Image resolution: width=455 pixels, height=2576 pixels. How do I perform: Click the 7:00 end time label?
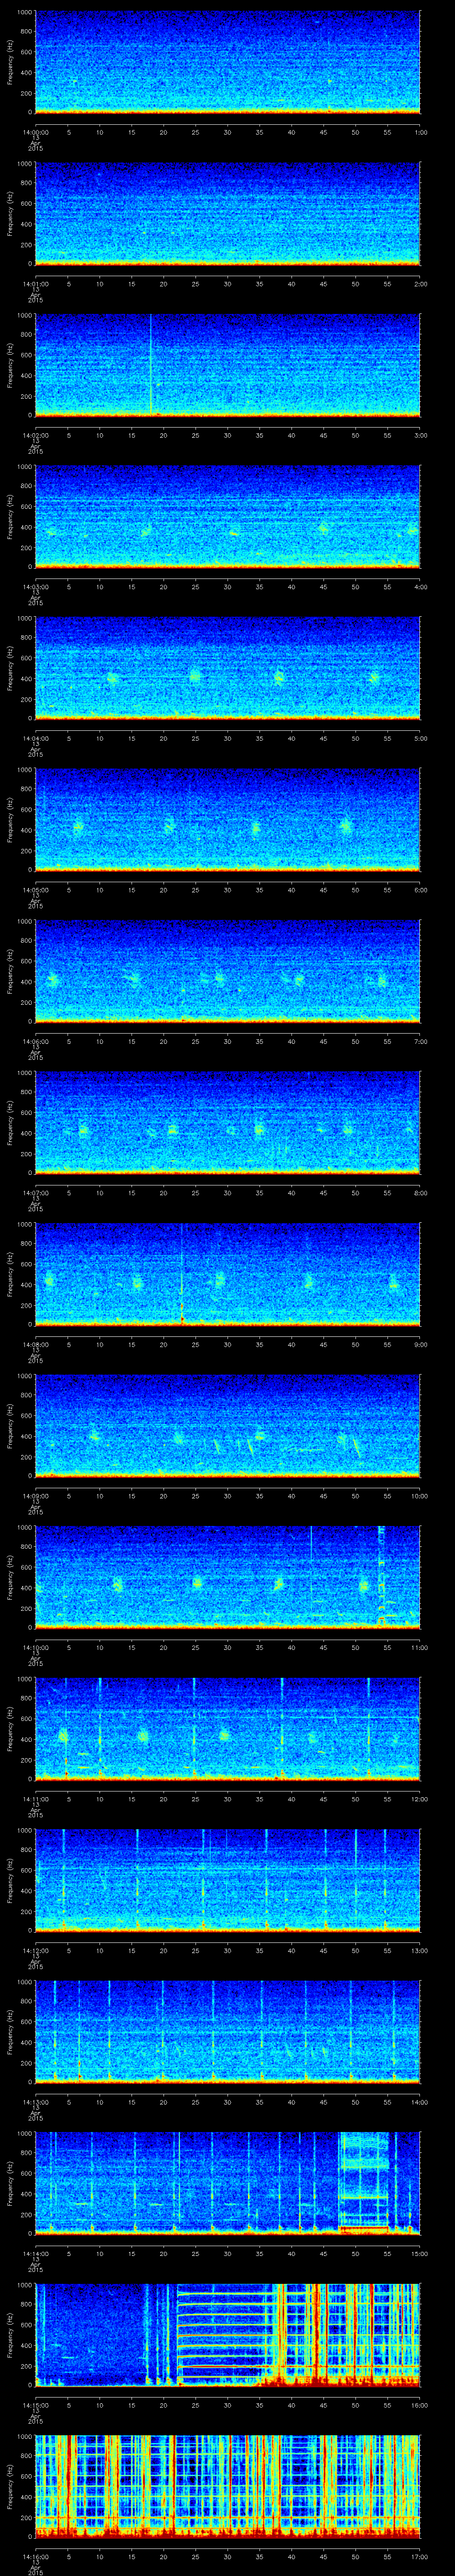click(x=420, y=1041)
